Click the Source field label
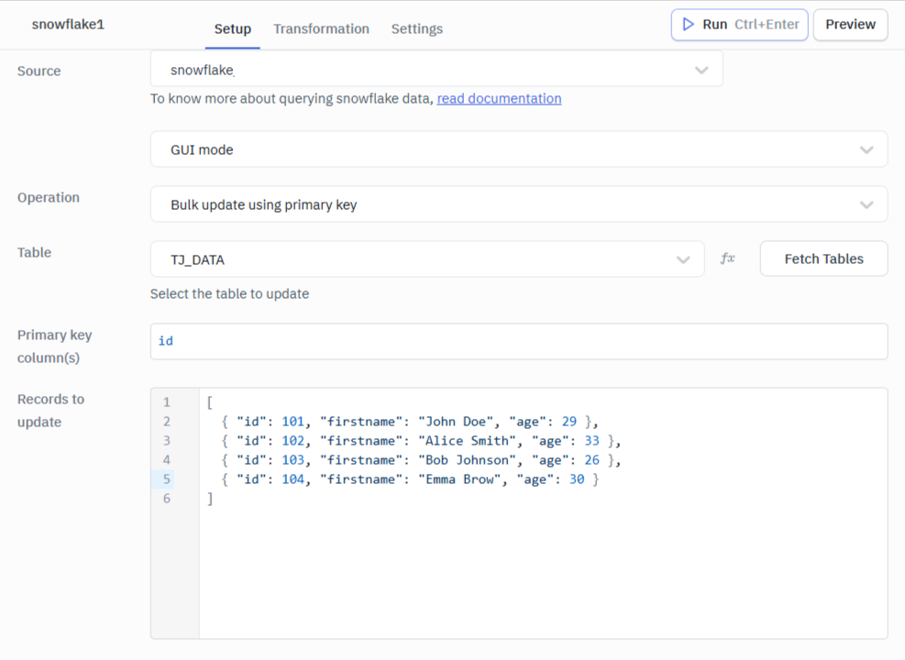This screenshot has height=660, width=905. [39, 71]
